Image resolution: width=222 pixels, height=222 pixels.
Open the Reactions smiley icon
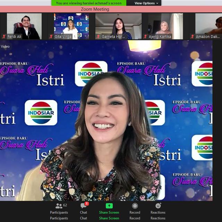pyautogui.click(x=158, y=206)
